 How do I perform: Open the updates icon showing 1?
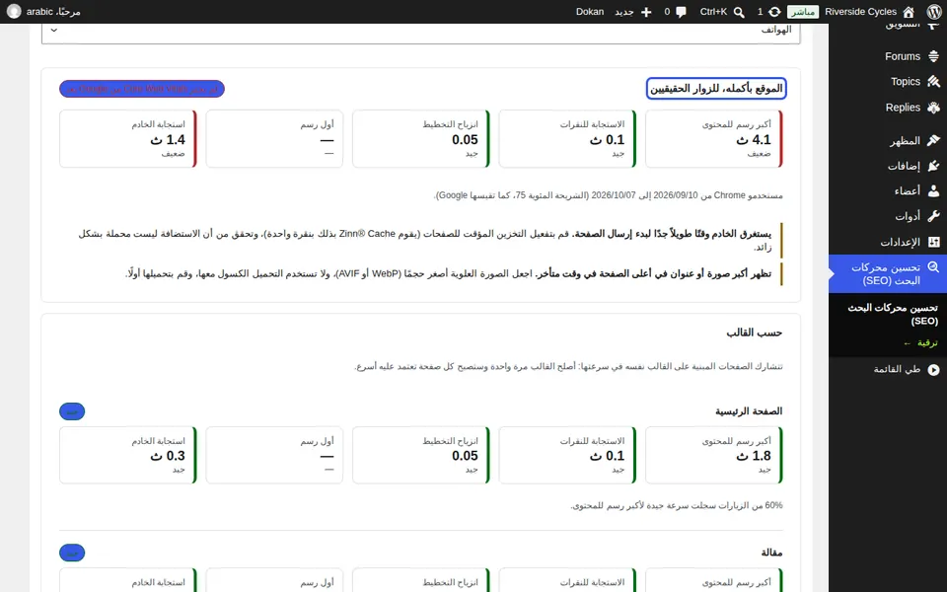coord(774,12)
